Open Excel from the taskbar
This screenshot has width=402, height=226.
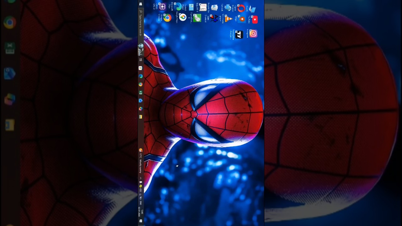[141, 92]
